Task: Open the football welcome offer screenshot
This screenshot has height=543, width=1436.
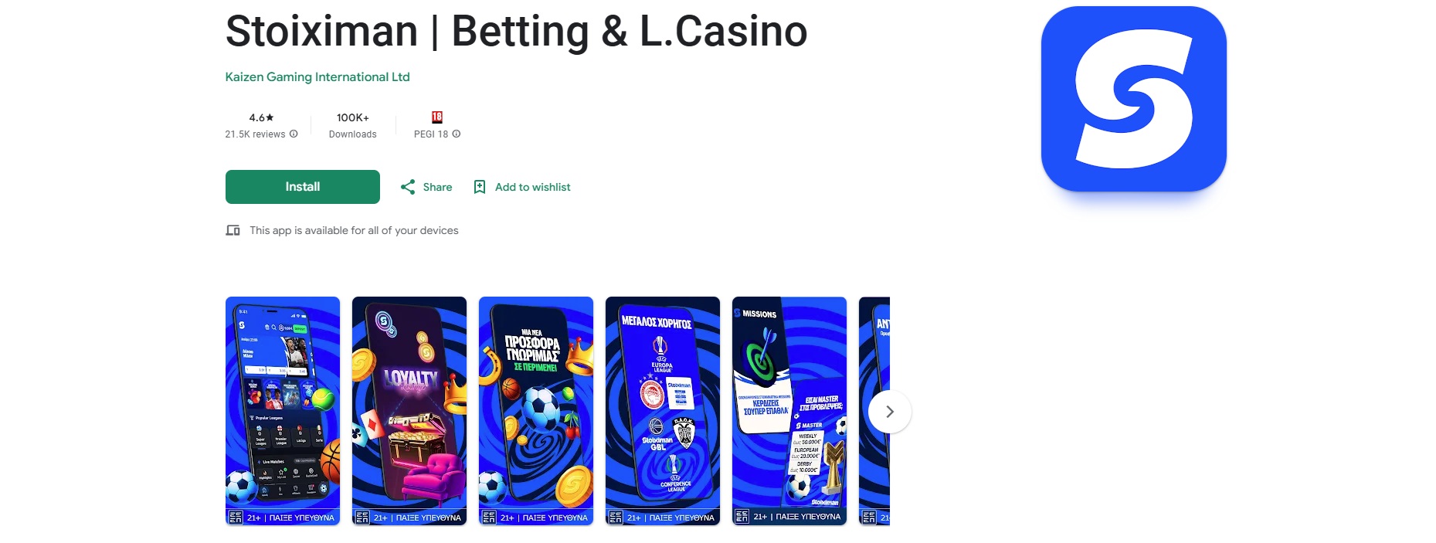Action: [536, 411]
